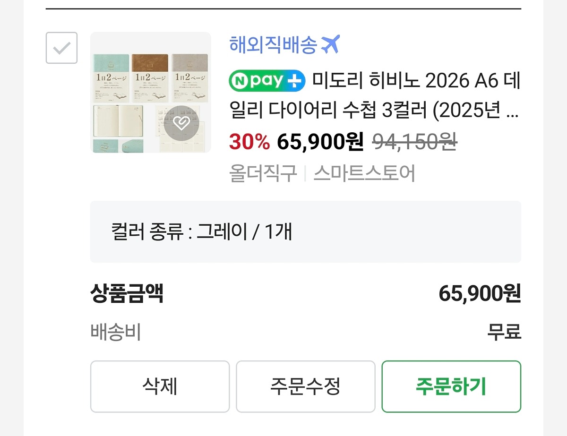This screenshot has height=436, width=567.
Task: Tap the heart wishlist icon on thumbnail
Action: tap(181, 124)
